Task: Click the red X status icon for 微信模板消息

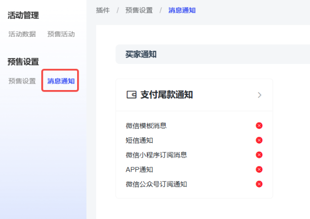Action: point(259,125)
